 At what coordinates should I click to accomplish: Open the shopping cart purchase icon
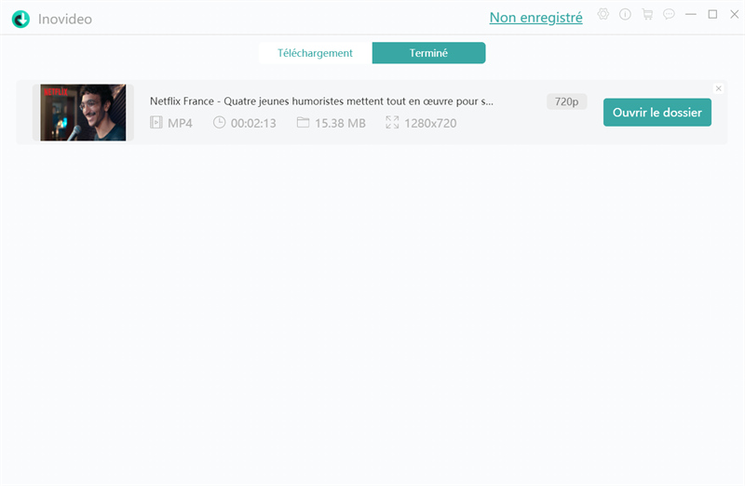[647, 14]
